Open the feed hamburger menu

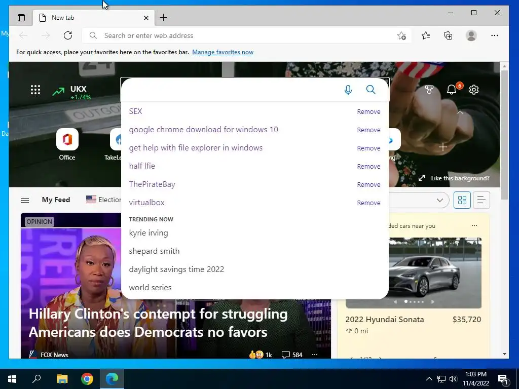coord(25,200)
